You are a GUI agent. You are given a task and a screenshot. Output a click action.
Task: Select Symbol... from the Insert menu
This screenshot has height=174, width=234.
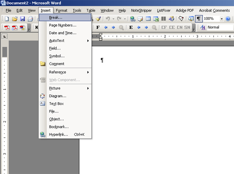coord(65,56)
